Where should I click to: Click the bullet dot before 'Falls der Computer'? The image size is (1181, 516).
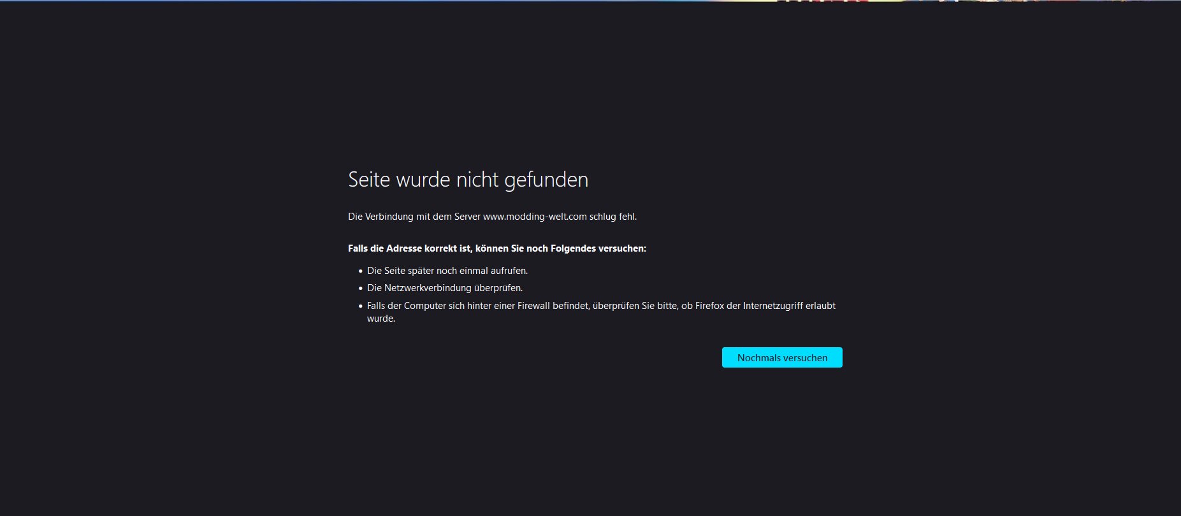pos(361,306)
